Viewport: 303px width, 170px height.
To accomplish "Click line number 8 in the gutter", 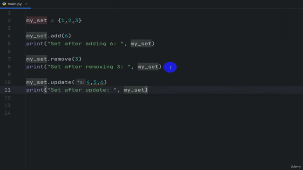I will [x=9, y=67].
